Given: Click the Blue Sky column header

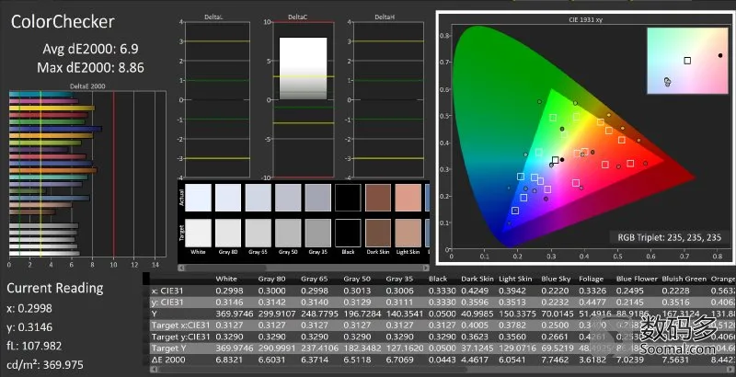Looking at the screenshot, I should pyautogui.click(x=556, y=279).
